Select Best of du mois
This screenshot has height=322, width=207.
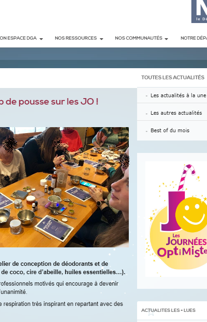[x=170, y=130]
